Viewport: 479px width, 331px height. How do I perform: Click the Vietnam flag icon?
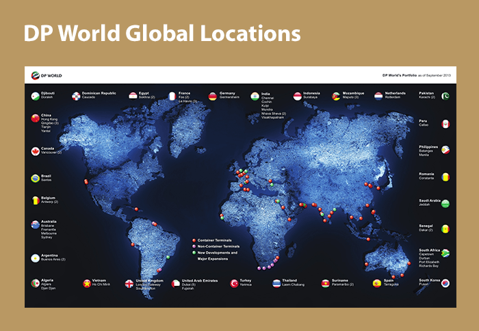pyautogui.click(x=87, y=283)
